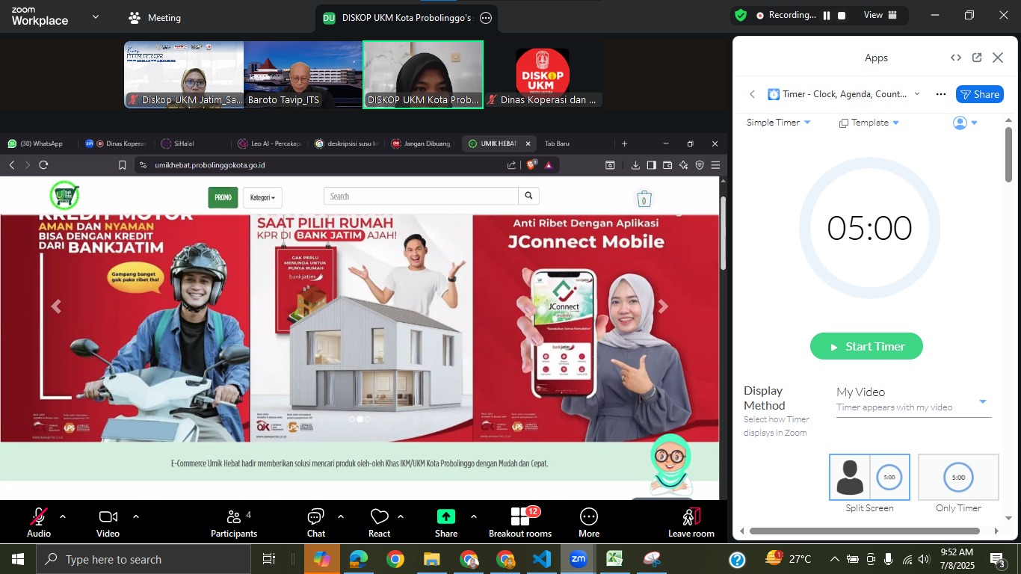
Task: Open the Chat panel
Action: [316, 522]
